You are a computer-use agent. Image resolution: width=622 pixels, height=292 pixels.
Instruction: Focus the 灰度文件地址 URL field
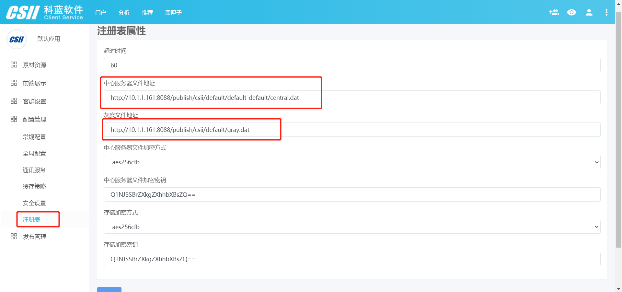coord(352,130)
